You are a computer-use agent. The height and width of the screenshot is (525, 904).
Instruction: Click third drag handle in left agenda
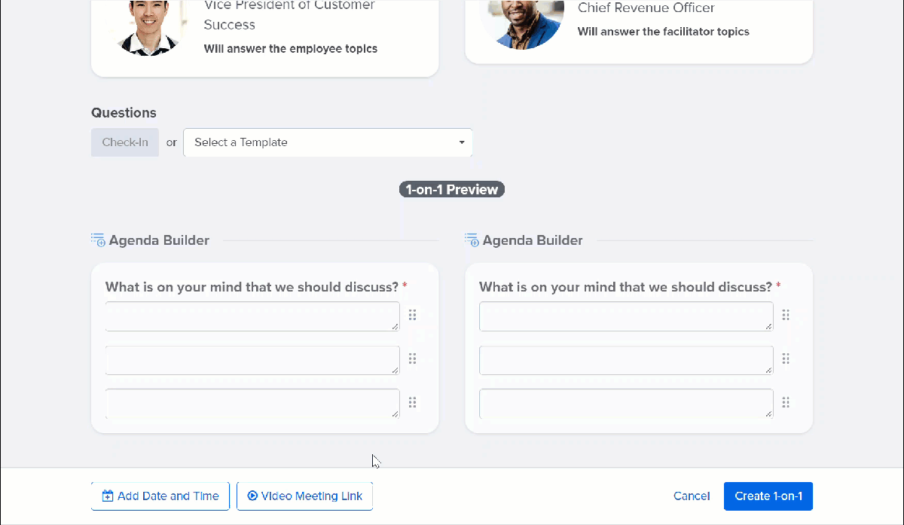coord(412,402)
